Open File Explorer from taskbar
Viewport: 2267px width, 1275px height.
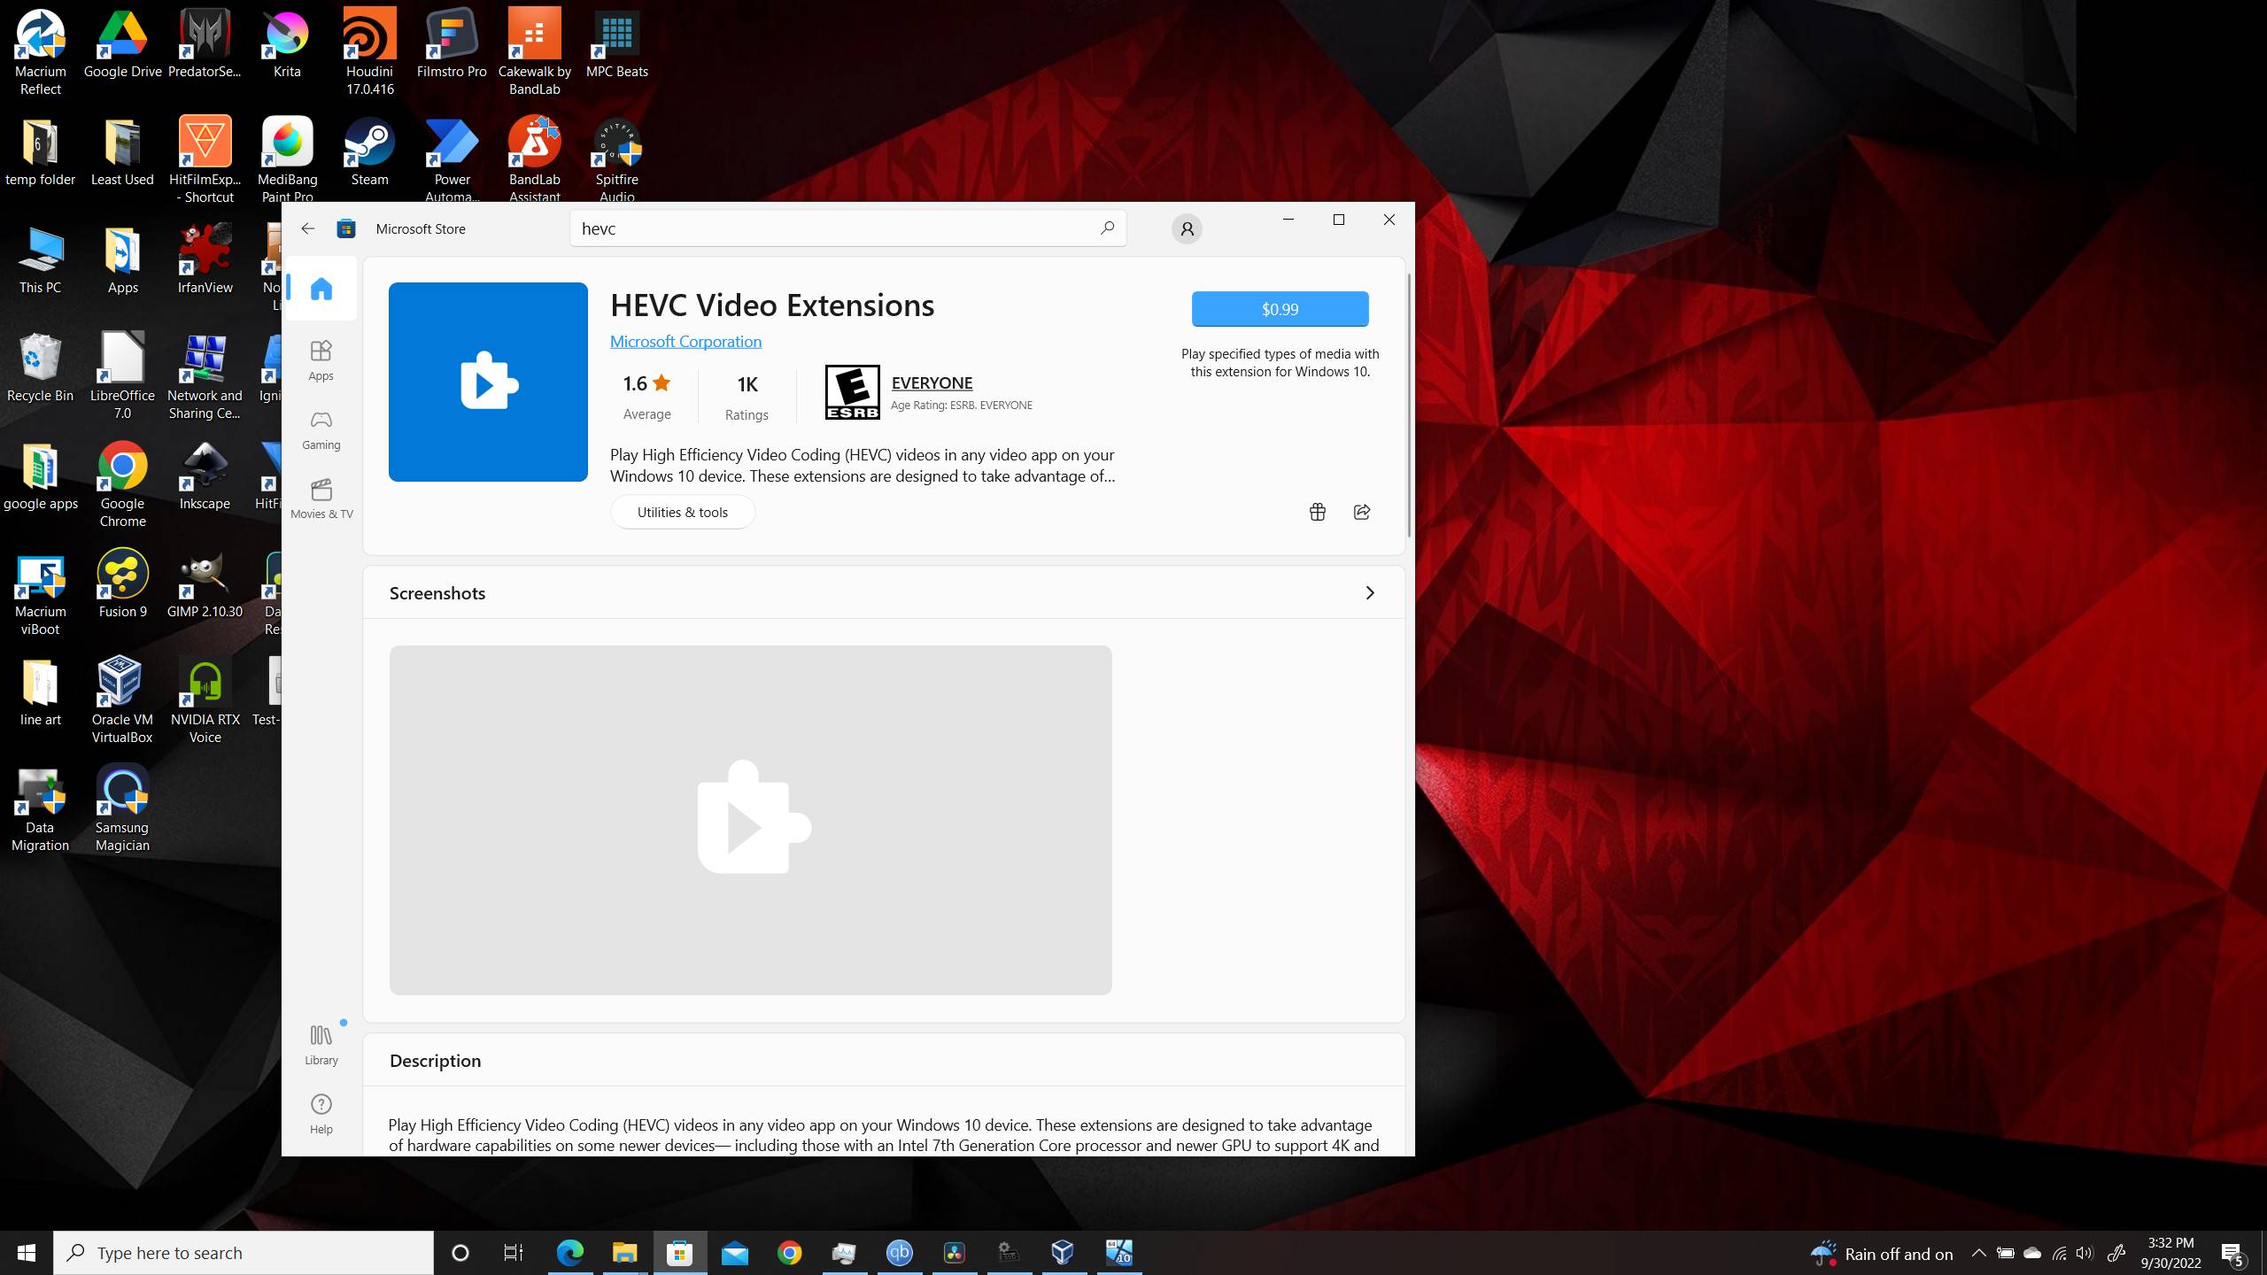pos(624,1253)
